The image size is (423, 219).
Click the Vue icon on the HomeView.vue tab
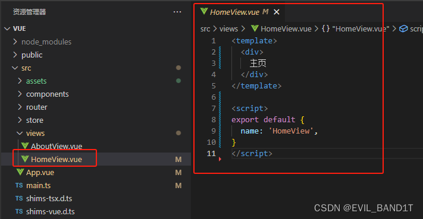(204, 11)
